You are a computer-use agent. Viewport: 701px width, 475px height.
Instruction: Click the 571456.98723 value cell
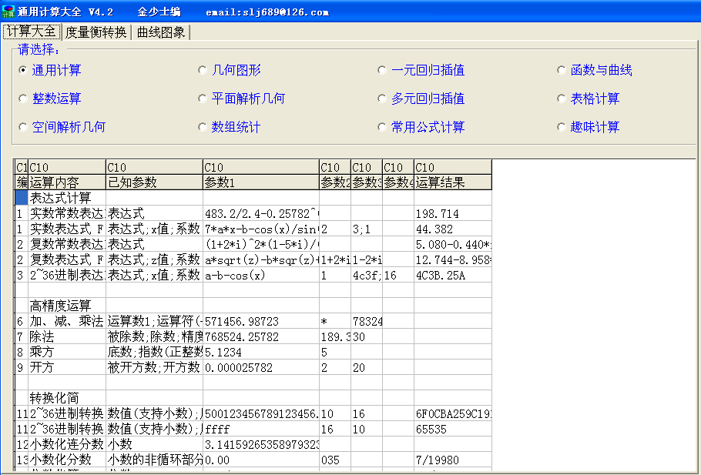point(261,321)
